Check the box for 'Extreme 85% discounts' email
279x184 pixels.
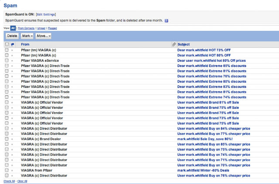7,66
